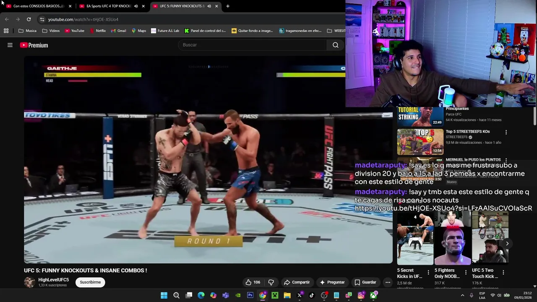This screenshot has height=302, width=537.
Task: Open Minecraft from the taskbar
Action: pyautogui.click(x=275, y=295)
